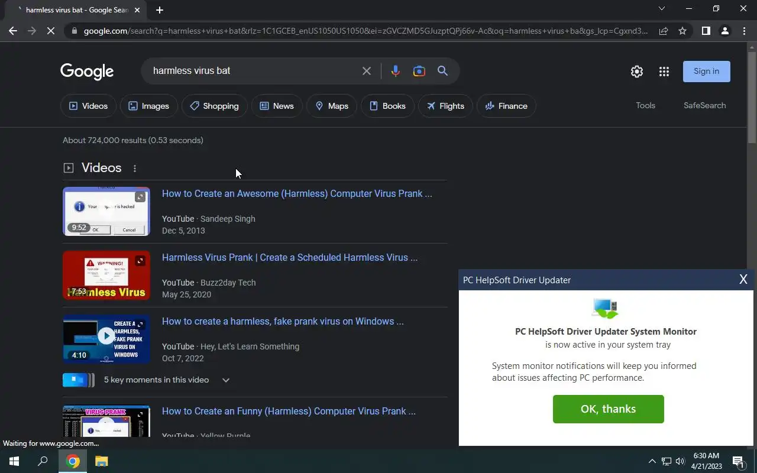Open Chrome three-dot menu

coord(744,31)
